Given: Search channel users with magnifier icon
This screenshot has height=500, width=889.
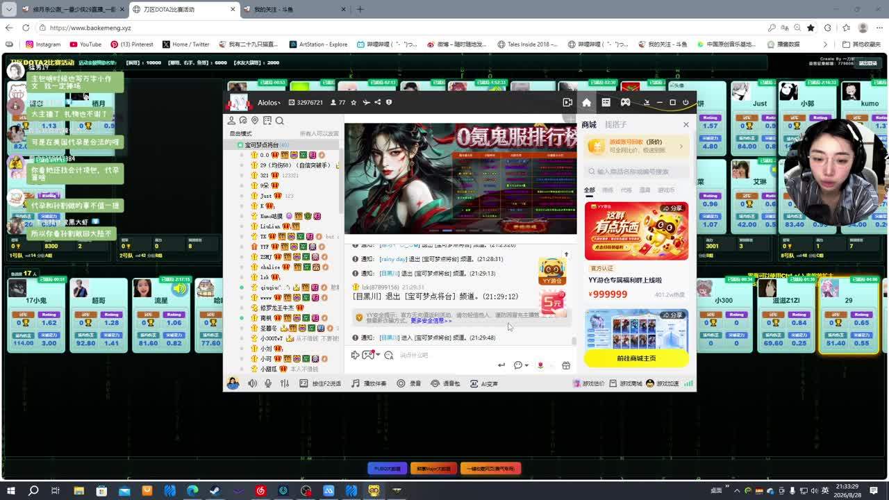Looking at the screenshot, I should [280, 121].
